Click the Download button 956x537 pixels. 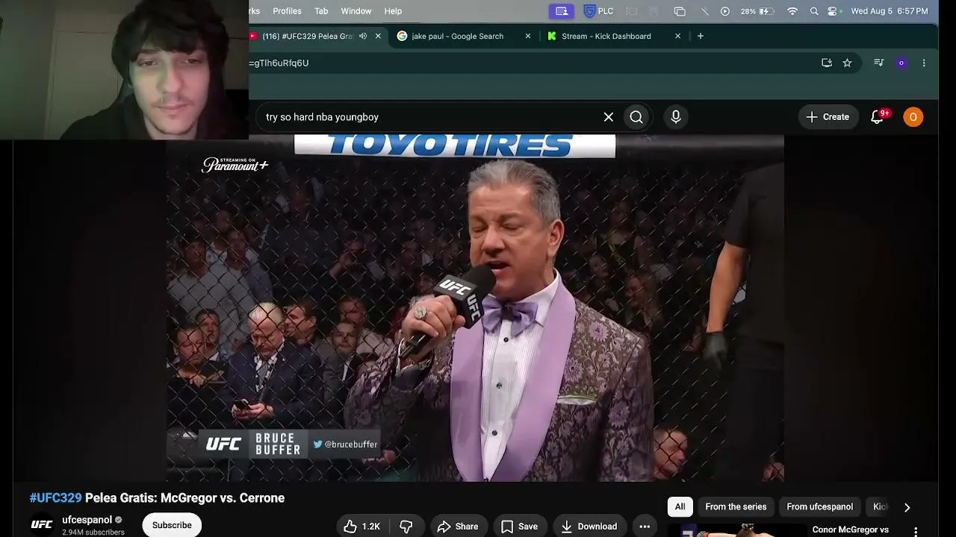(x=589, y=527)
